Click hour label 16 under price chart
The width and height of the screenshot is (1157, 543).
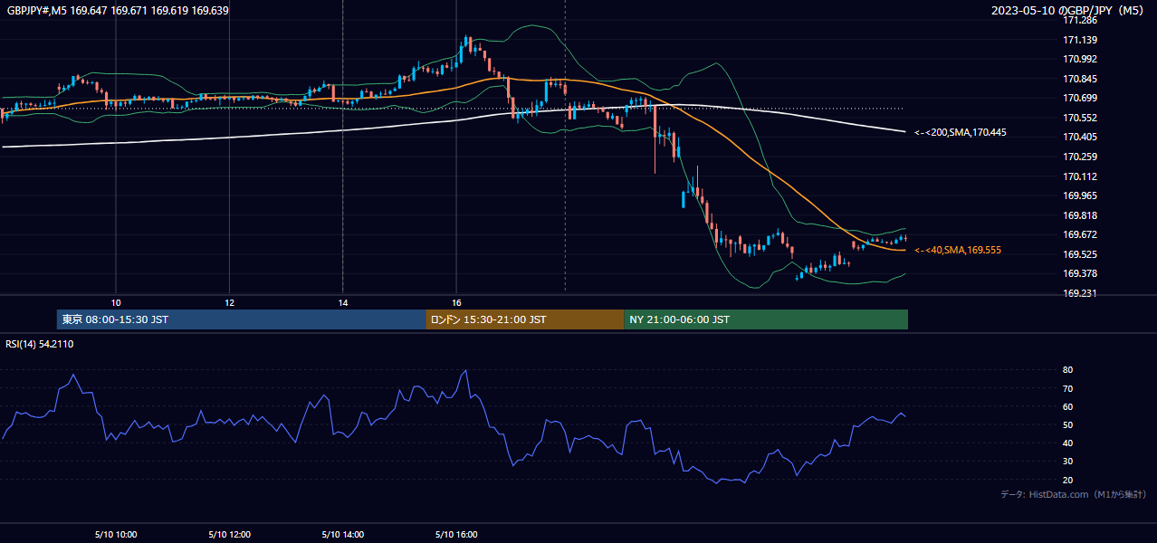[456, 302]
